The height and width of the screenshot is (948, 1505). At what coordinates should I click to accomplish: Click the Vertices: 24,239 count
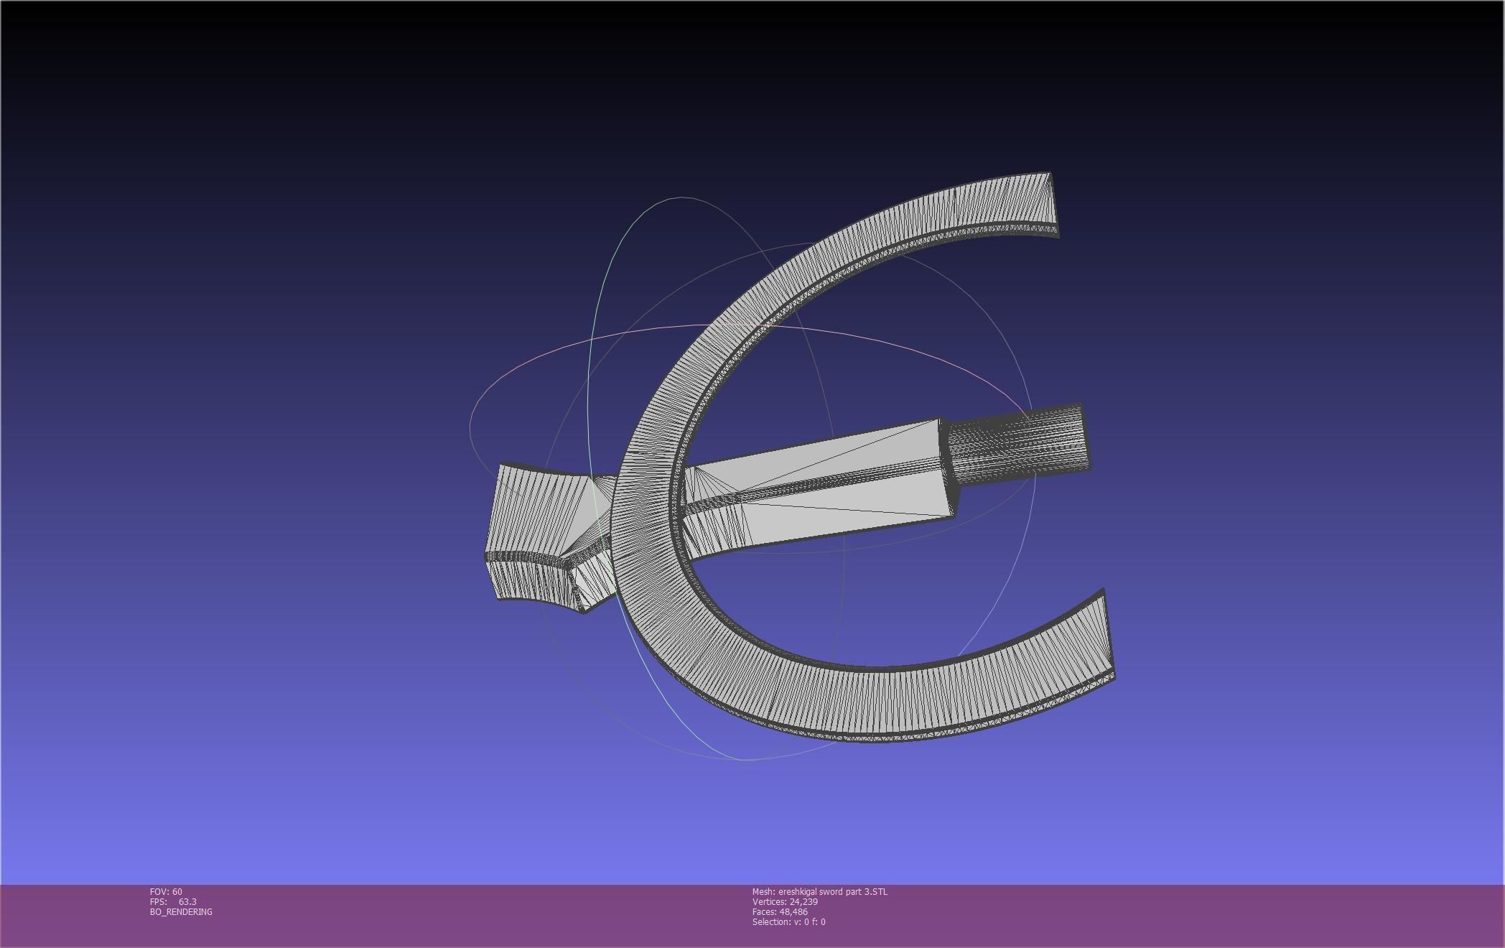point(785,901)
